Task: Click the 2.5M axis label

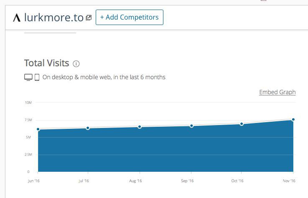Action: (28, 155)
